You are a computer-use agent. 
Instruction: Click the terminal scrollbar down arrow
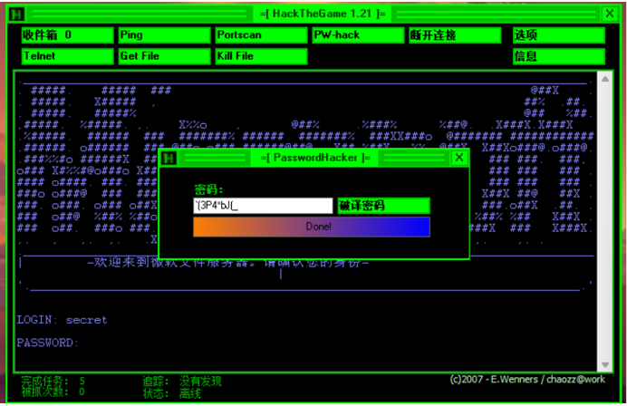click(x=605, y=364)
